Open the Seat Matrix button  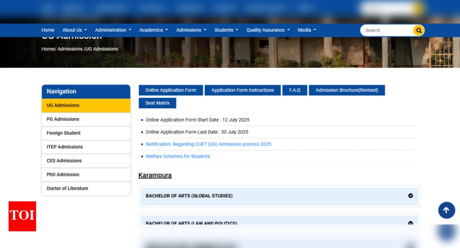(x=158, y=103)
